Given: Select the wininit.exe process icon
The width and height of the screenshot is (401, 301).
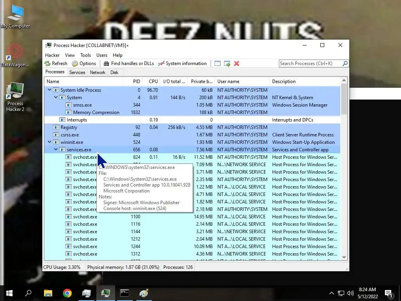Looking at the screenshot, I should (56, 142).
